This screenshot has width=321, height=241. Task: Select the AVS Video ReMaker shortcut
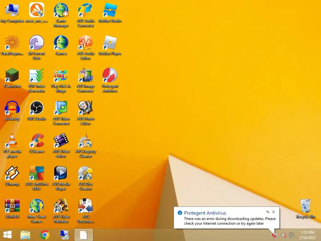click(x=61, y=211)
